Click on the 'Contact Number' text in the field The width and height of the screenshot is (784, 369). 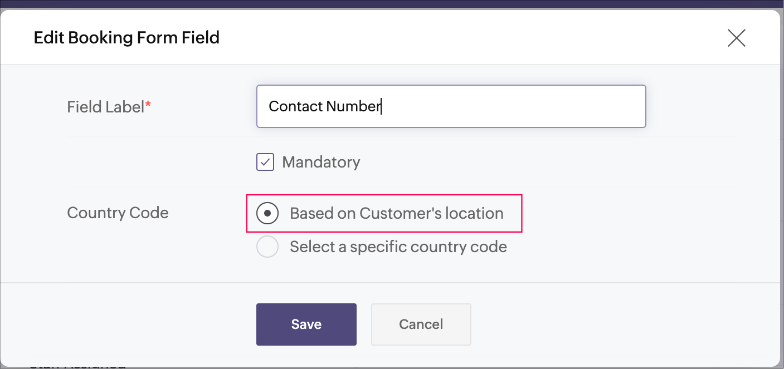(324, 106)
